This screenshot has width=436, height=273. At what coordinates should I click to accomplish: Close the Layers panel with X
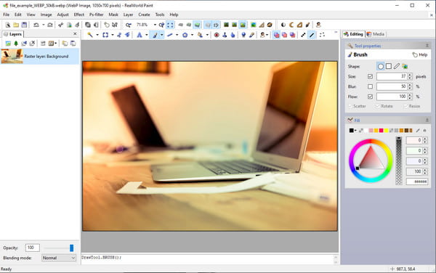coord(75,33)
